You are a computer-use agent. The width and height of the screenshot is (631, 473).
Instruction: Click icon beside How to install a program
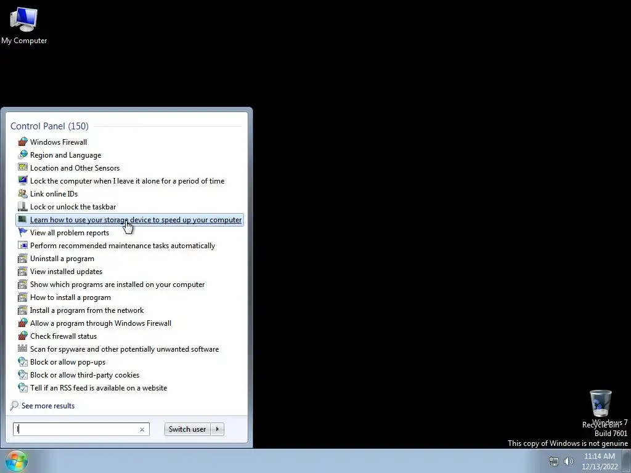click(x=23, y=297)
